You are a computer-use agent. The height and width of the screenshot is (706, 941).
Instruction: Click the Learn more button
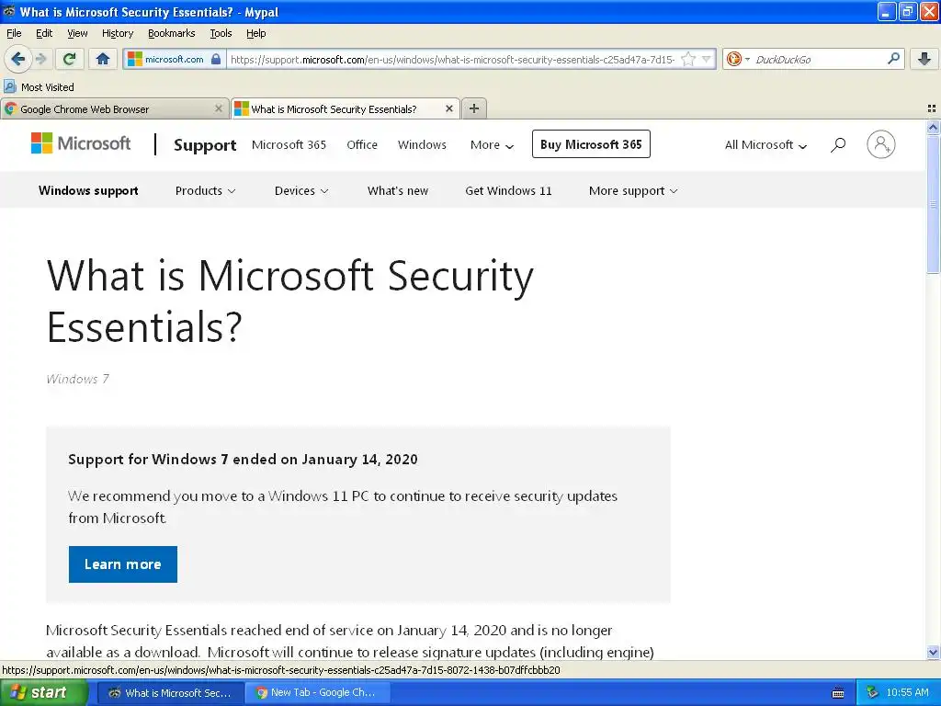[x=122, y=564]
